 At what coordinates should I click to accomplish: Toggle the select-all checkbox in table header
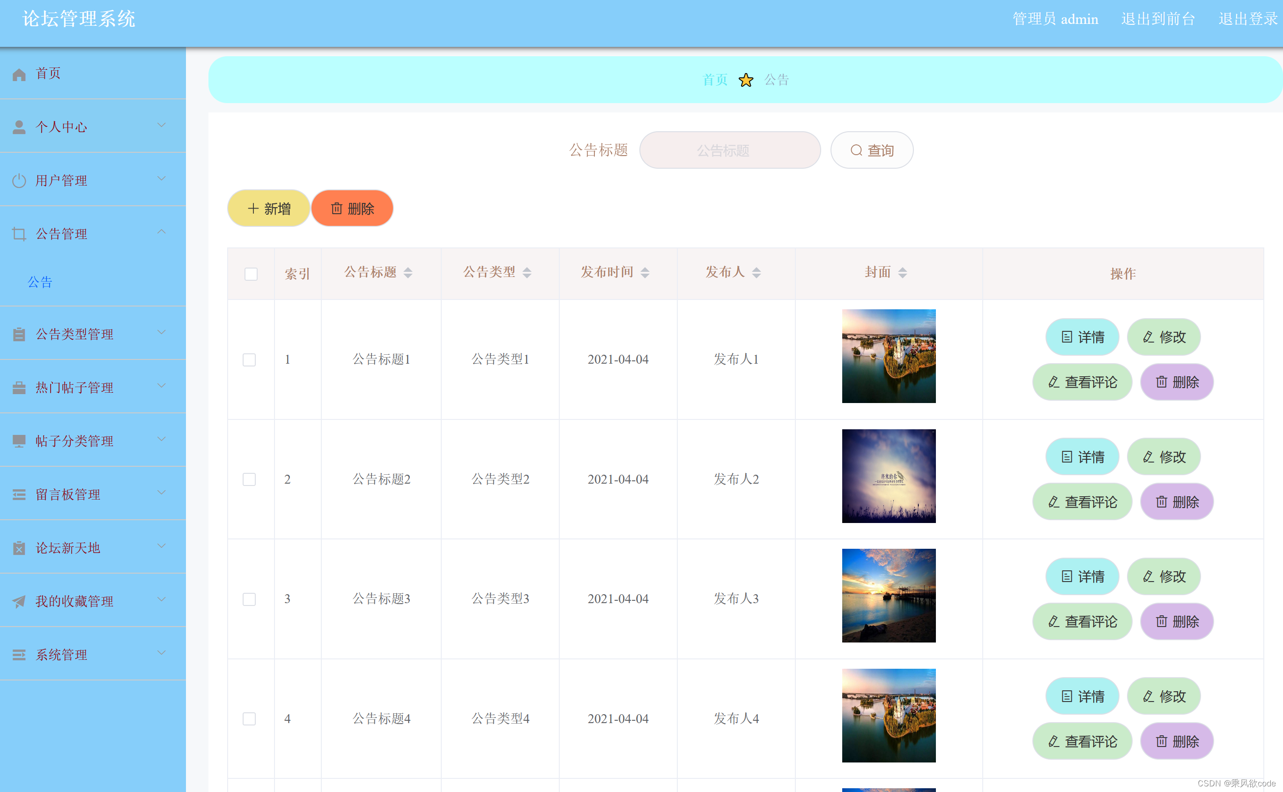[x=250, y=273]
